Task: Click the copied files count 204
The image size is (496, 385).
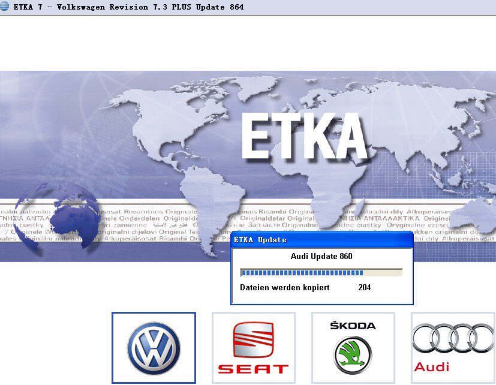Action: [x=365, y=288]
